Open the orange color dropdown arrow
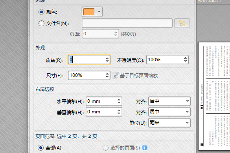The height and width of the screenshot is (153, 230). pos(99,12)
